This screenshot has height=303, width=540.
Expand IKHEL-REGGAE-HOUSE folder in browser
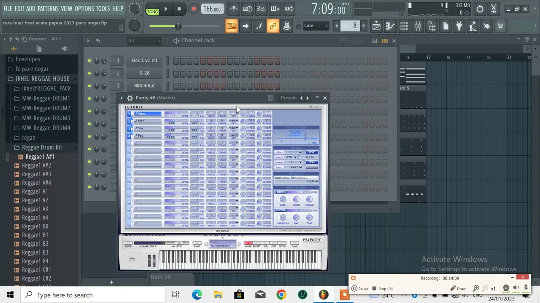tap(42, 79)
